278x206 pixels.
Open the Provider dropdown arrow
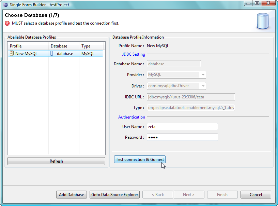pos(203,74)
